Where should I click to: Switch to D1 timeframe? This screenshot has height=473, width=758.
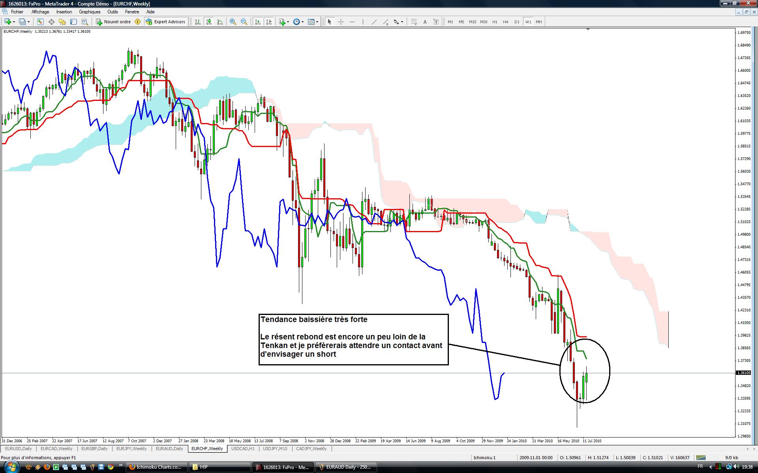tap(517, 22)
